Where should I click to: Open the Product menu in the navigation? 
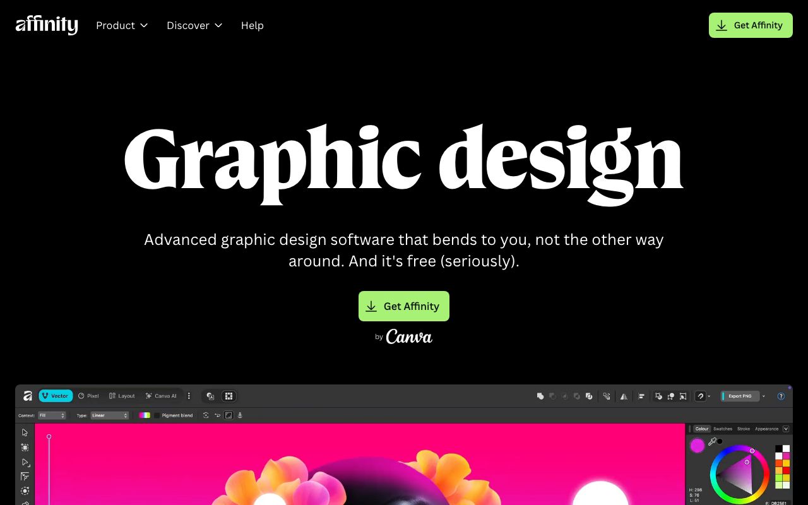(x=121, y=25)
